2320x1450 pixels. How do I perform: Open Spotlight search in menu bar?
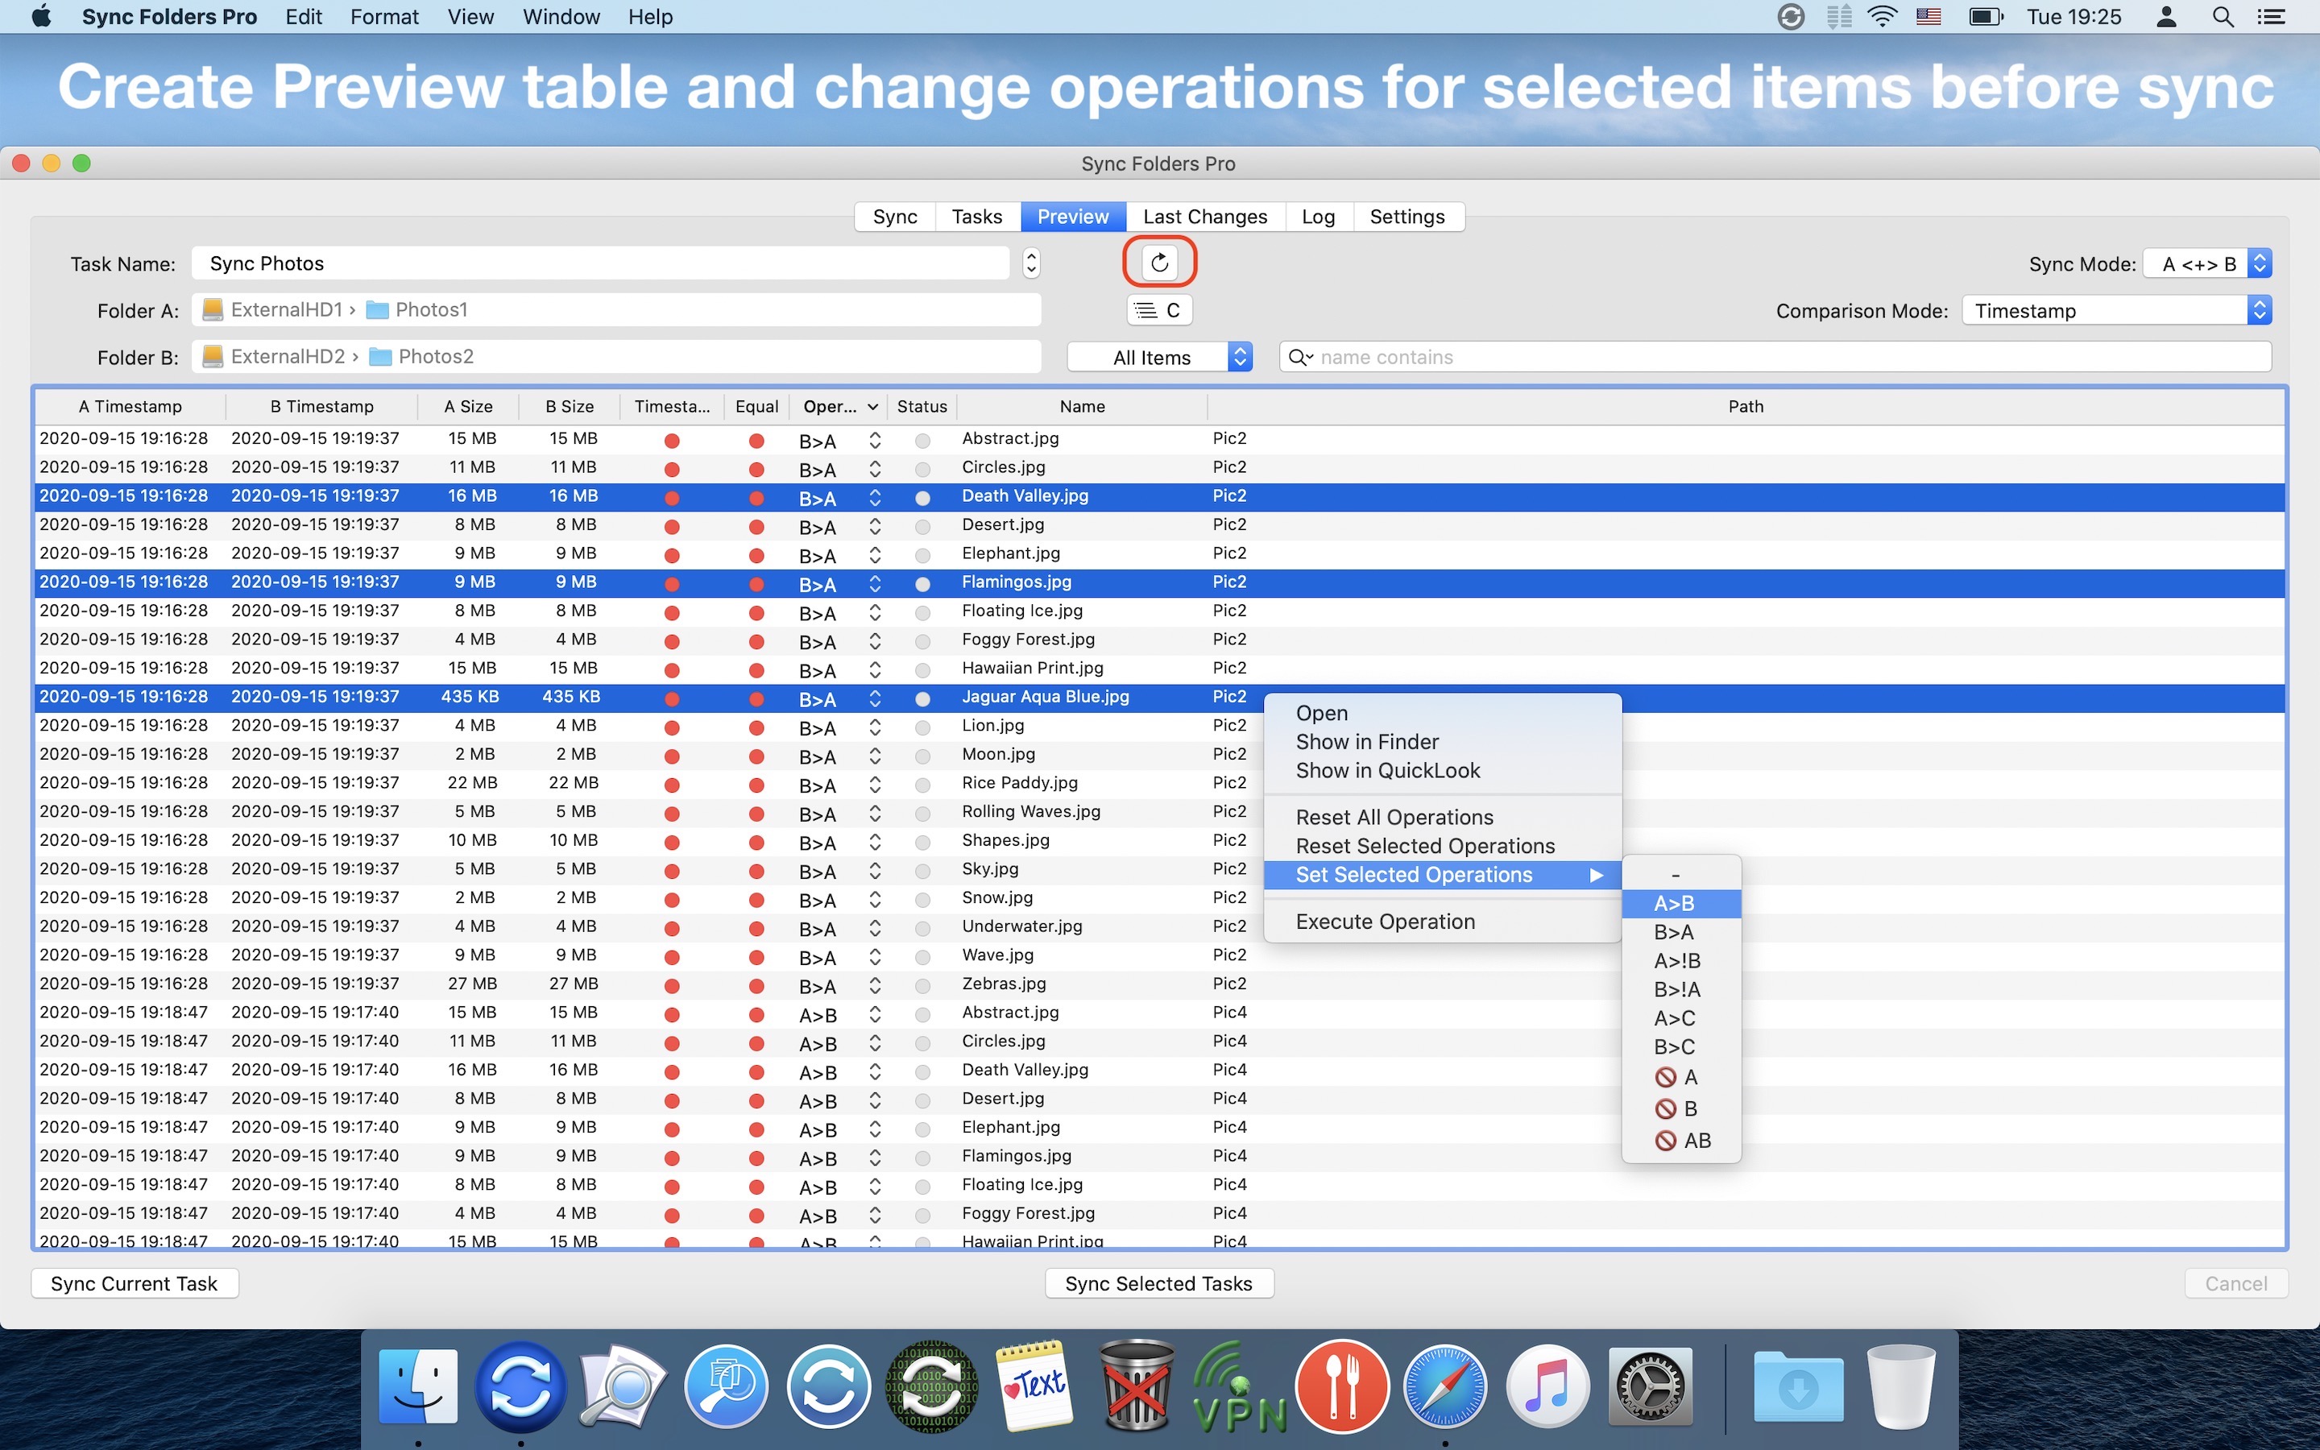[2223, 17]
